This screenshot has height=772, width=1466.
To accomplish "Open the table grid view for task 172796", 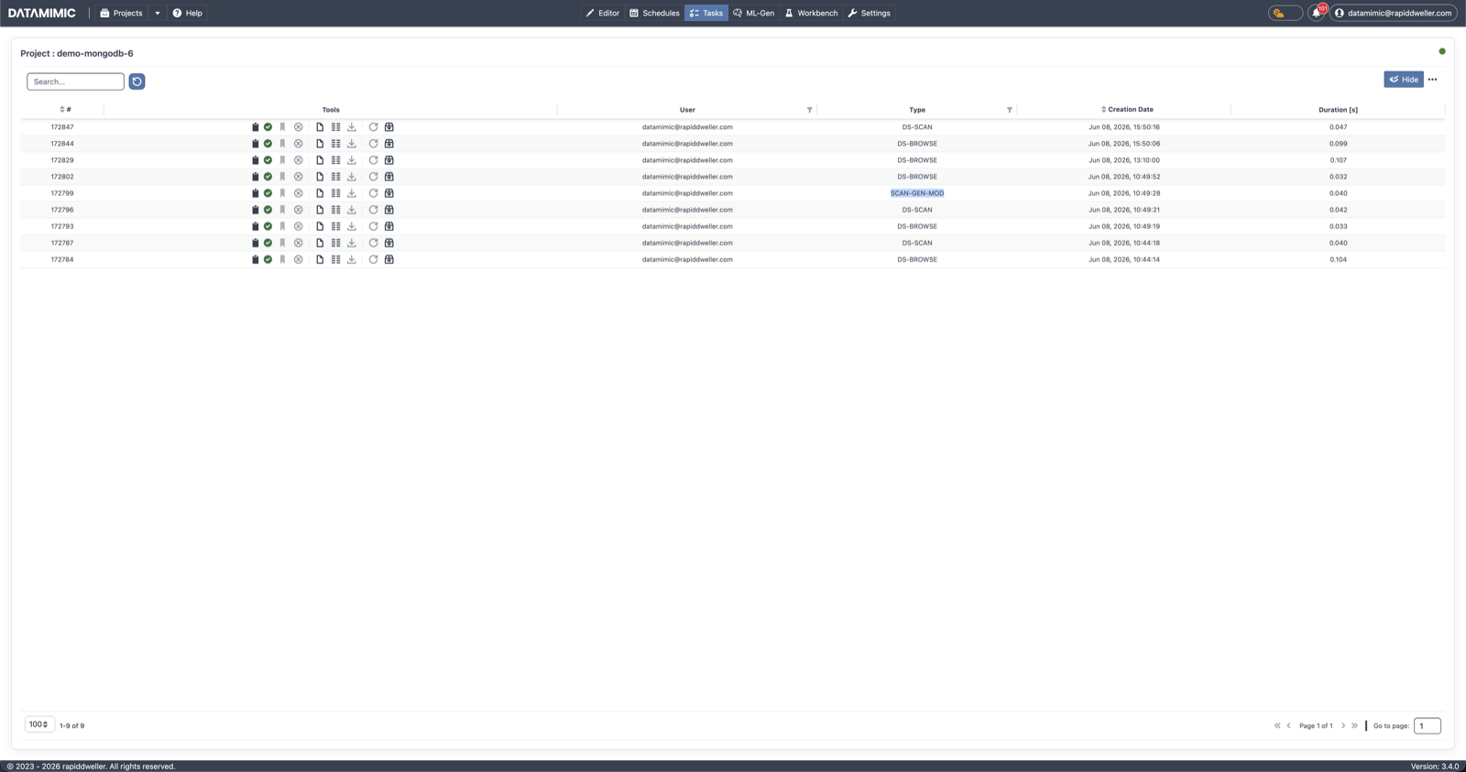I will pyautogui.click(x=335, y=210).
